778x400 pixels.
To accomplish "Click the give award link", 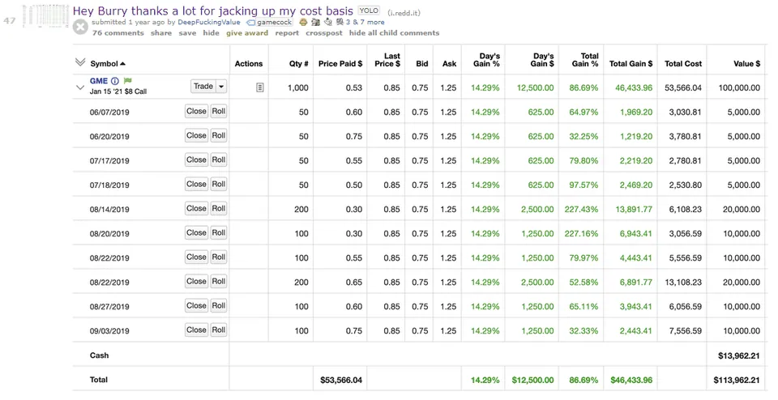I will tap(247, 33).
